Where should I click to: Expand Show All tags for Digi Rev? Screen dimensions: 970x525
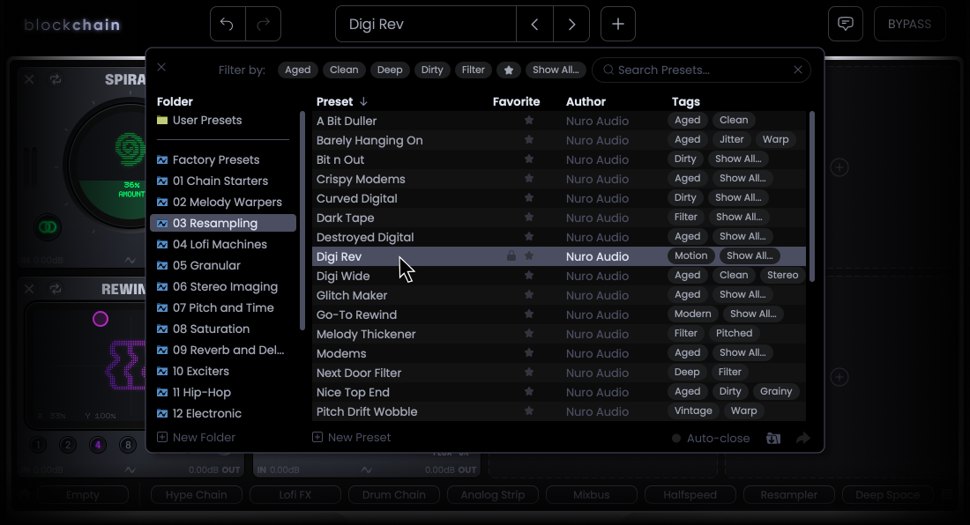[x=750, y=255]
